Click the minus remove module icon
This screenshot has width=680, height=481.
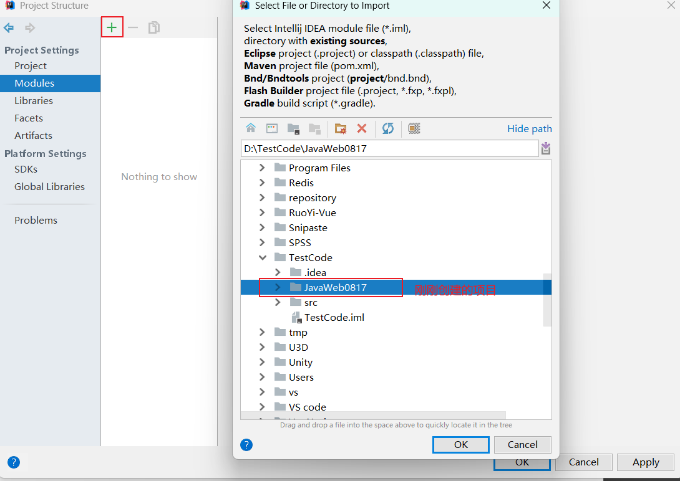(133, 27)
